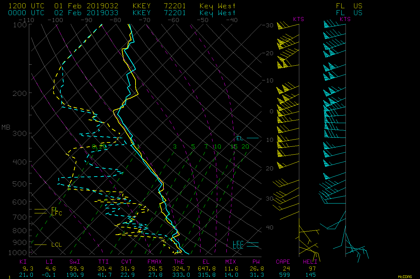Click the '-110' temperature axis label
The height and width of the screenshot is (279, 420).
(x=26, y=20)
